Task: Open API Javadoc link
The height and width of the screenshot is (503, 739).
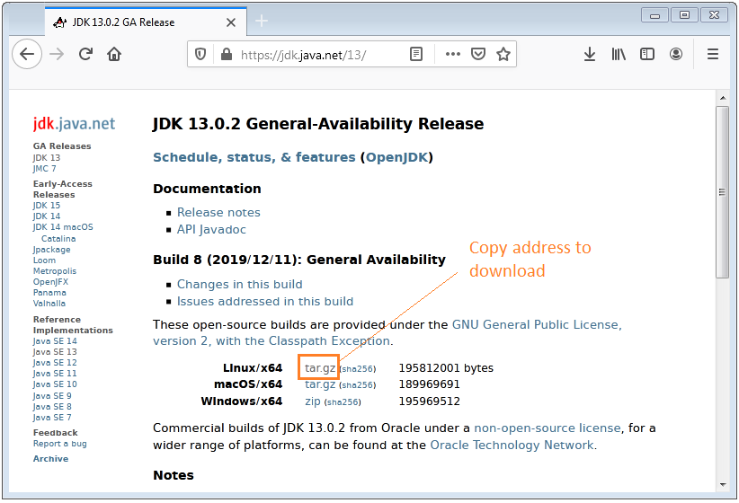Action: (x=211, y=229)
